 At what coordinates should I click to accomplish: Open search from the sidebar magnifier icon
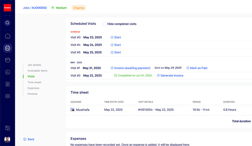pos(8,23)
